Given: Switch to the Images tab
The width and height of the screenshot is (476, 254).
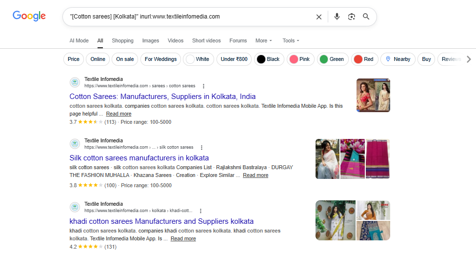Looking at the screenshot, I should (151, 40).
